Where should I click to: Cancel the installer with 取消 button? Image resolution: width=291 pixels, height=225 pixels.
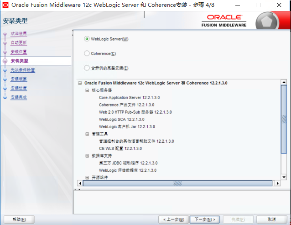pos(272,220)
